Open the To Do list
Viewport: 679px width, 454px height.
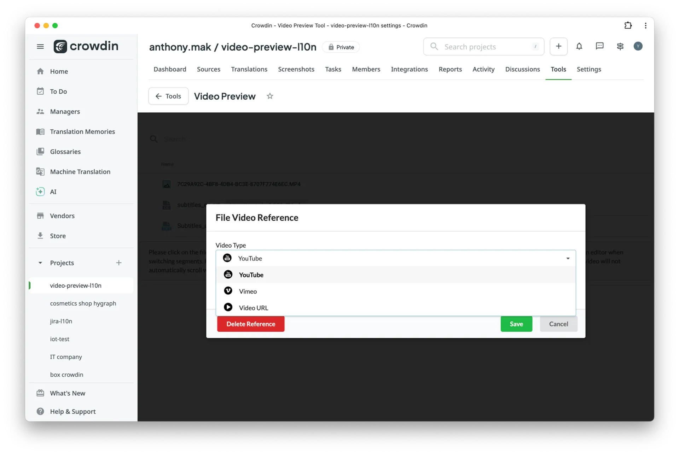pos(58,92)
